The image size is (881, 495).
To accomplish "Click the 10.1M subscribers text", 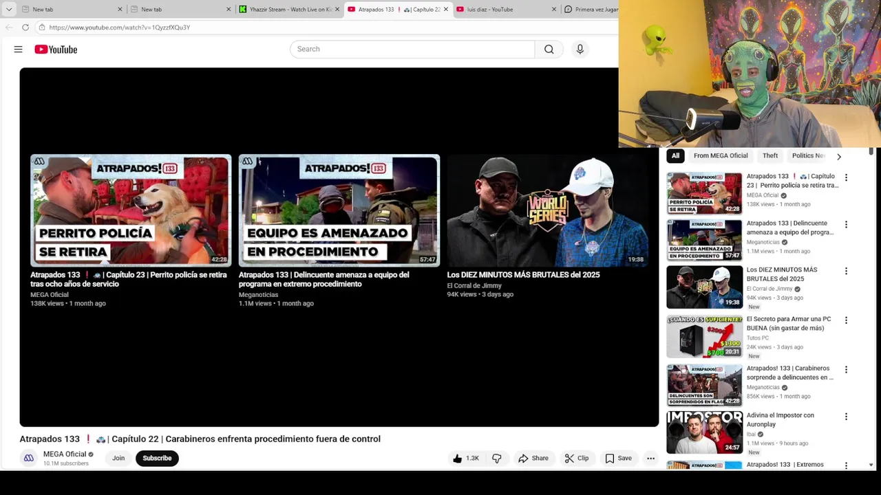I will click(x=66, y=463).
